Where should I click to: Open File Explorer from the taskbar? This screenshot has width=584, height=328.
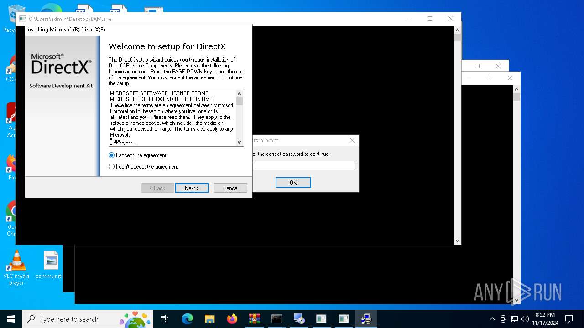[210, 319]
